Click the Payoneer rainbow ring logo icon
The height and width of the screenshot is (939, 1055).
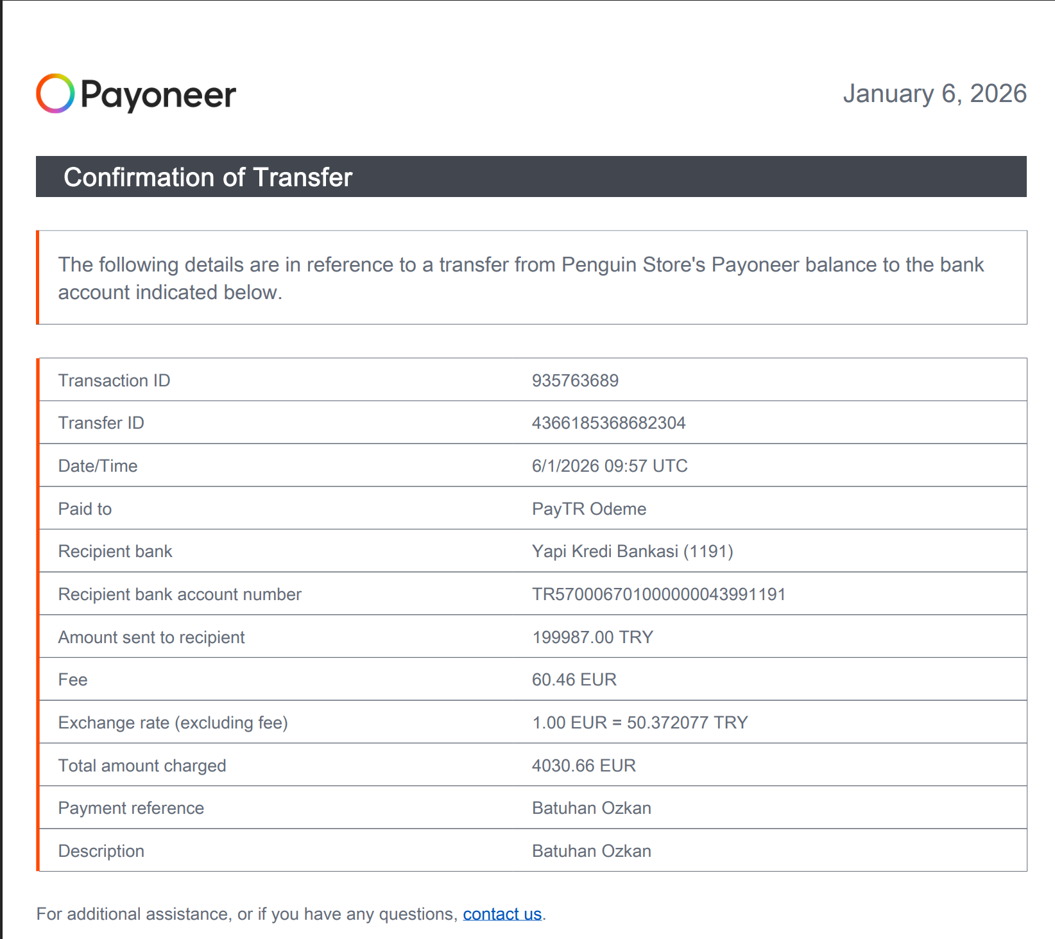[55, 94]
